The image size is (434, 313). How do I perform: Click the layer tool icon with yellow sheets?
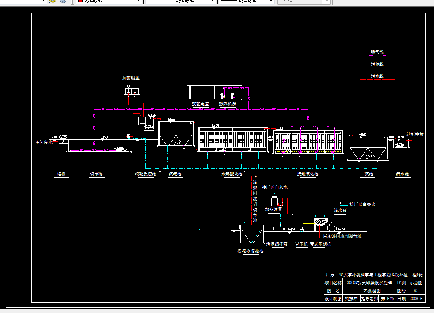coord(52,1)
